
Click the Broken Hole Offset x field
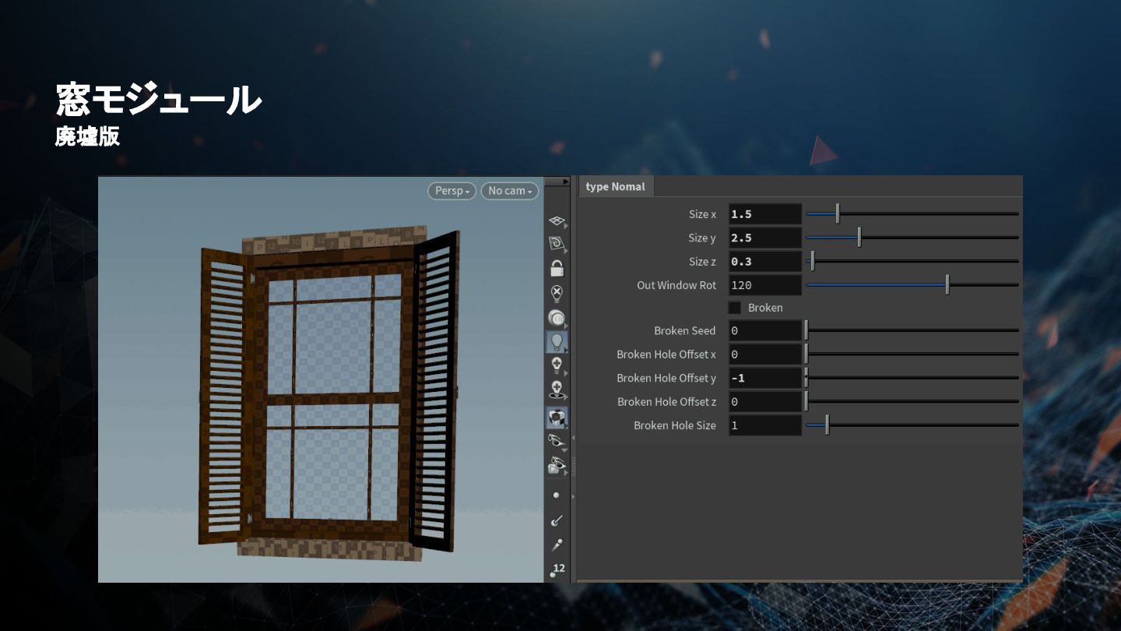(x=764, y=354)
